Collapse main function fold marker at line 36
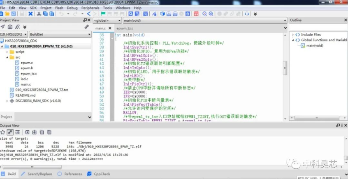Image resolution: width=348 pixels, height=179 pixels. 112,39
